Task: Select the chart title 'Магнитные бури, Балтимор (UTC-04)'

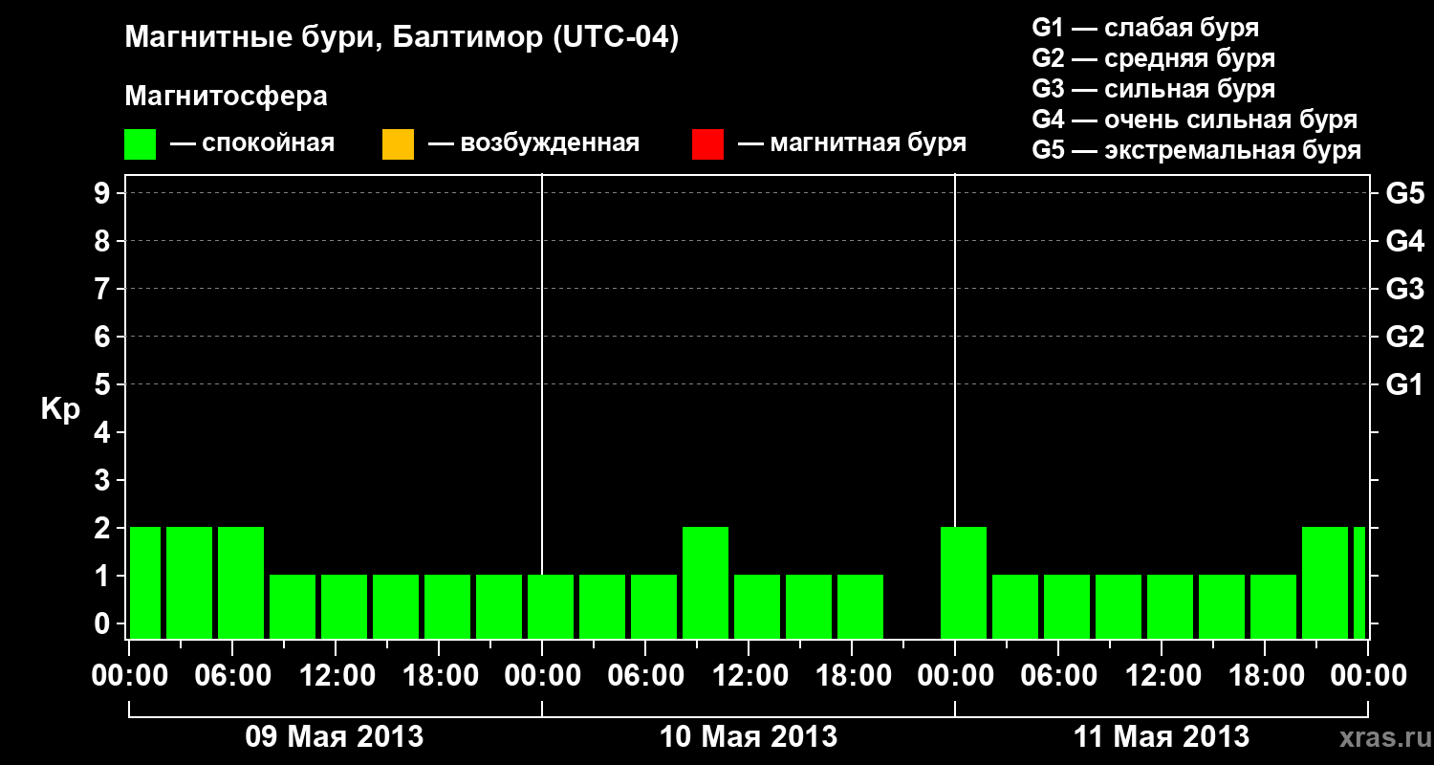Action: [x=402, y=38]
